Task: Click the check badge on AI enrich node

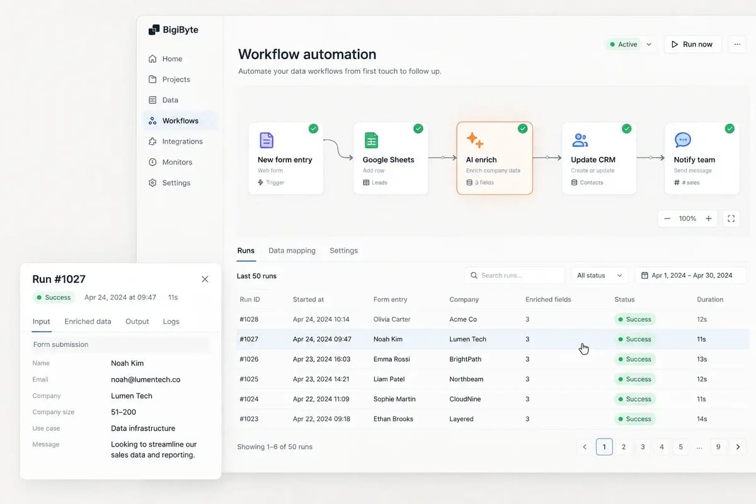Action: tap(522, 129)
